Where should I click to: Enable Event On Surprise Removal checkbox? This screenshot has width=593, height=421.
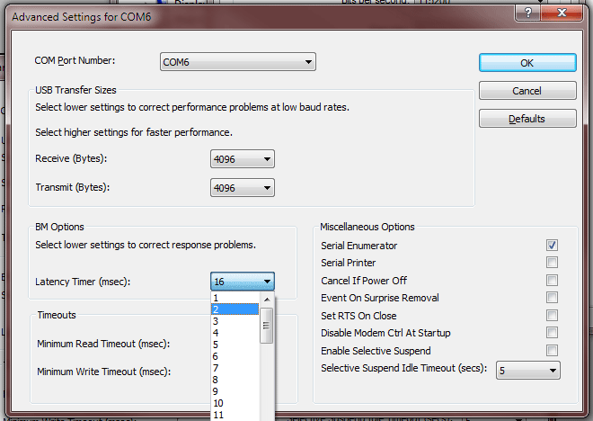[552, 298]
